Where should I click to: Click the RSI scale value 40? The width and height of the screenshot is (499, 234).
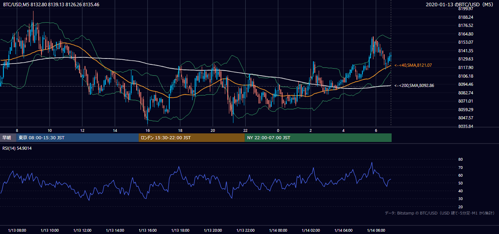tap(460, 191)
